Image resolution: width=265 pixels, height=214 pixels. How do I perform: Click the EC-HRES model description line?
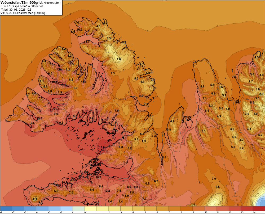21,6
